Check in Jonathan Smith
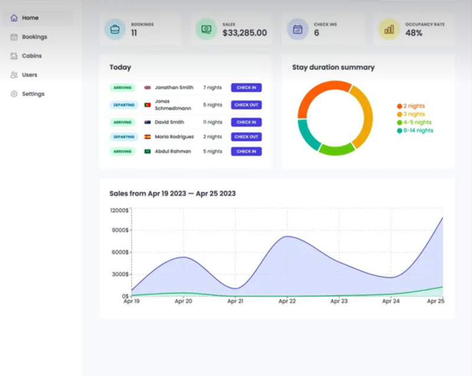Screen dimensions: 472x376 tap(246, 88)
